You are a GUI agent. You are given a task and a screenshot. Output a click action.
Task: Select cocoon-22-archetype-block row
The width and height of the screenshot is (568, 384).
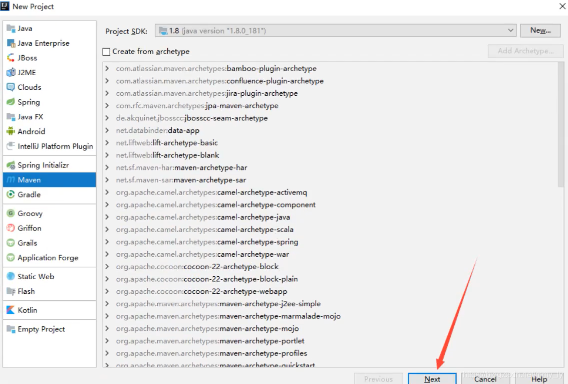(330, 267)
